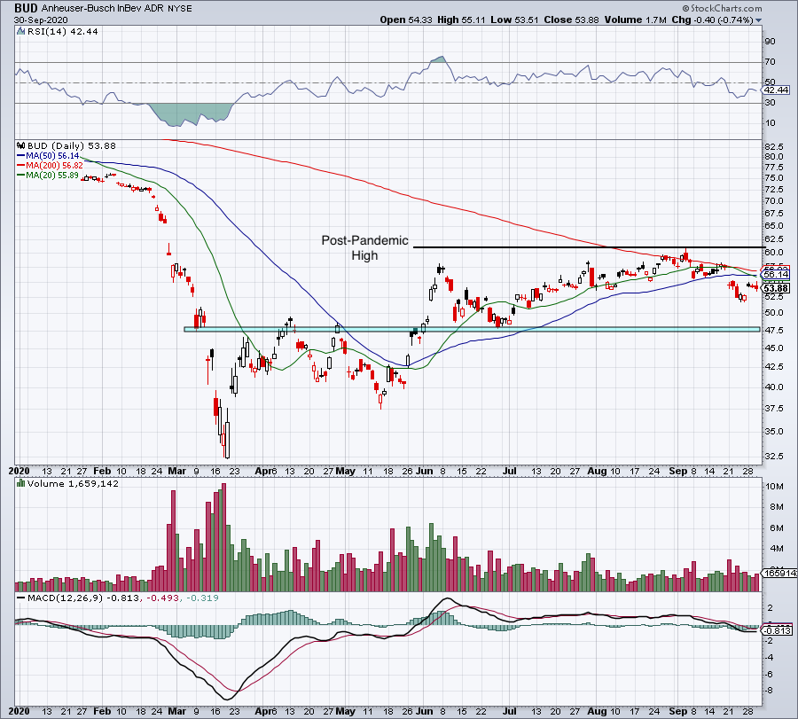Click the blue MA(50) legend line marker
The image size is (798, 719).
pyautogui.click(x=21, y=156)
